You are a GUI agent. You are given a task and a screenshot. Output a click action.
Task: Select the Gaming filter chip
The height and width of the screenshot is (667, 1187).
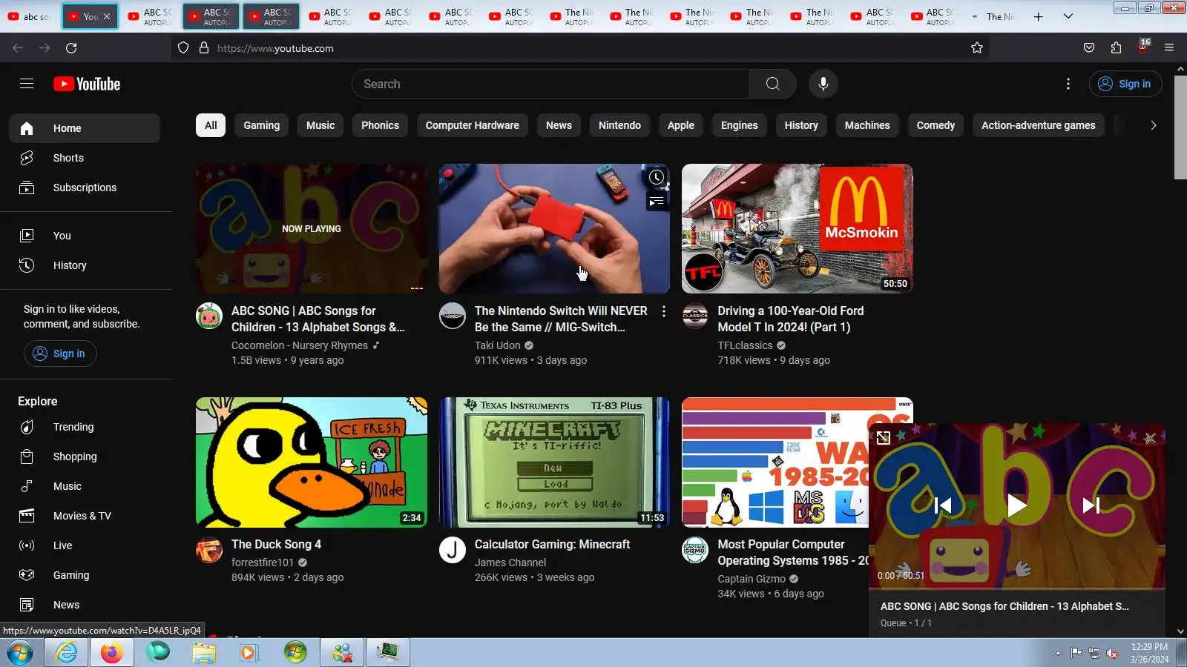click(262, 125)
